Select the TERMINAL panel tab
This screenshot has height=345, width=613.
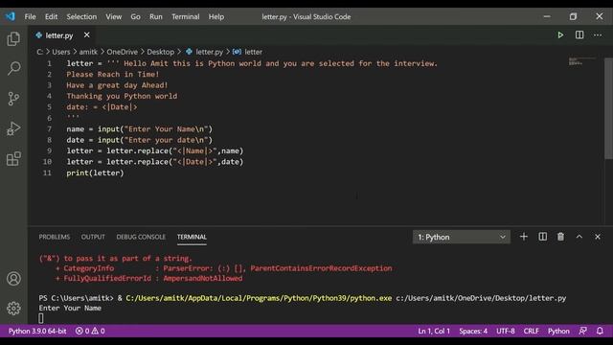point(192,237)
